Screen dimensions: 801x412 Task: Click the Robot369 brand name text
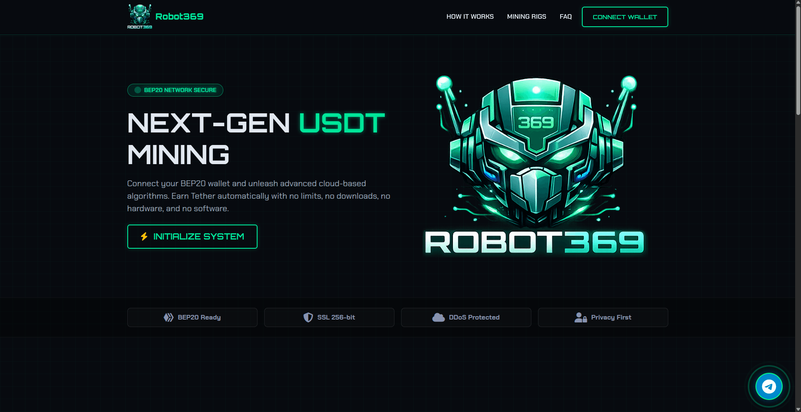pos(179,16)
